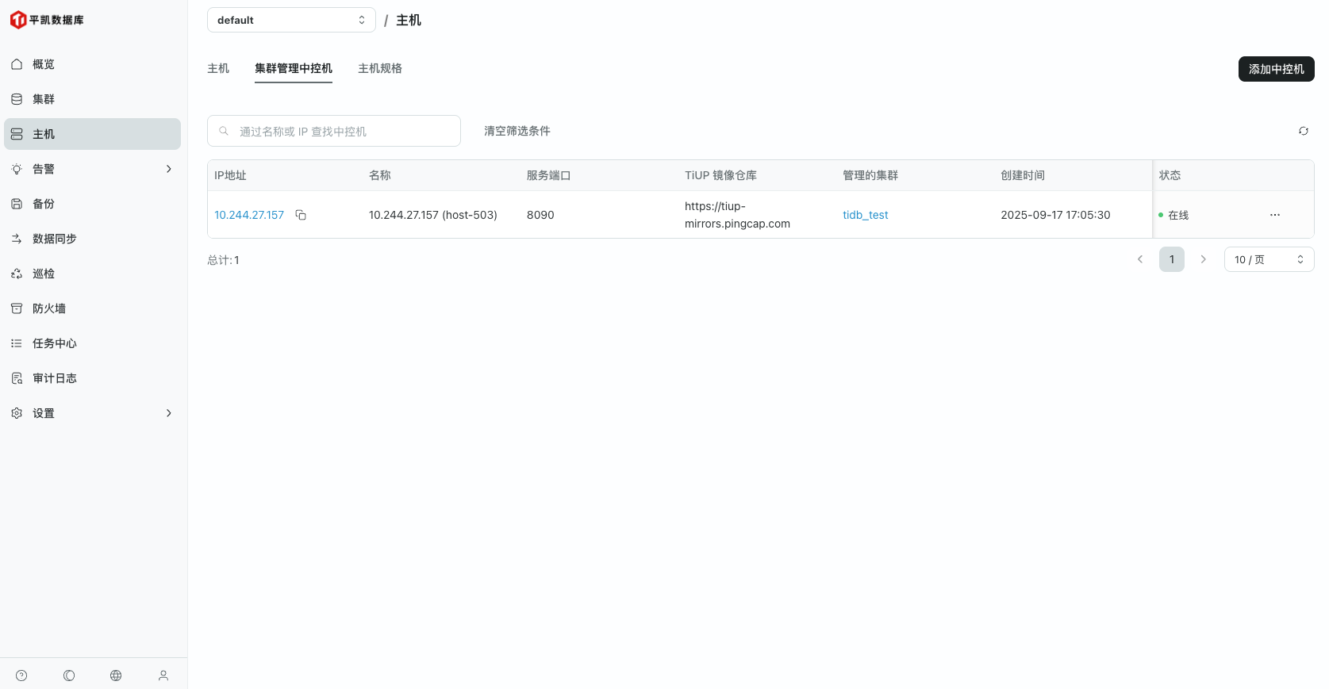1329x689 pixels.
Task: Click the 添加中控机 button
Action: (1276, 69)
